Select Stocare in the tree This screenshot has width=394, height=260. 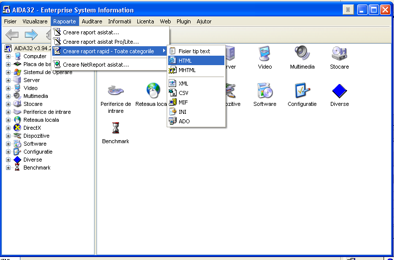click(x=33, y=104)
